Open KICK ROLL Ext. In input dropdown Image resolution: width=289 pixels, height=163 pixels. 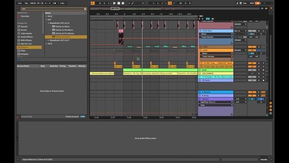240,31
